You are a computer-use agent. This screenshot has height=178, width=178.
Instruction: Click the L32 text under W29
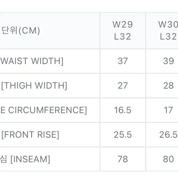[123, 37]
